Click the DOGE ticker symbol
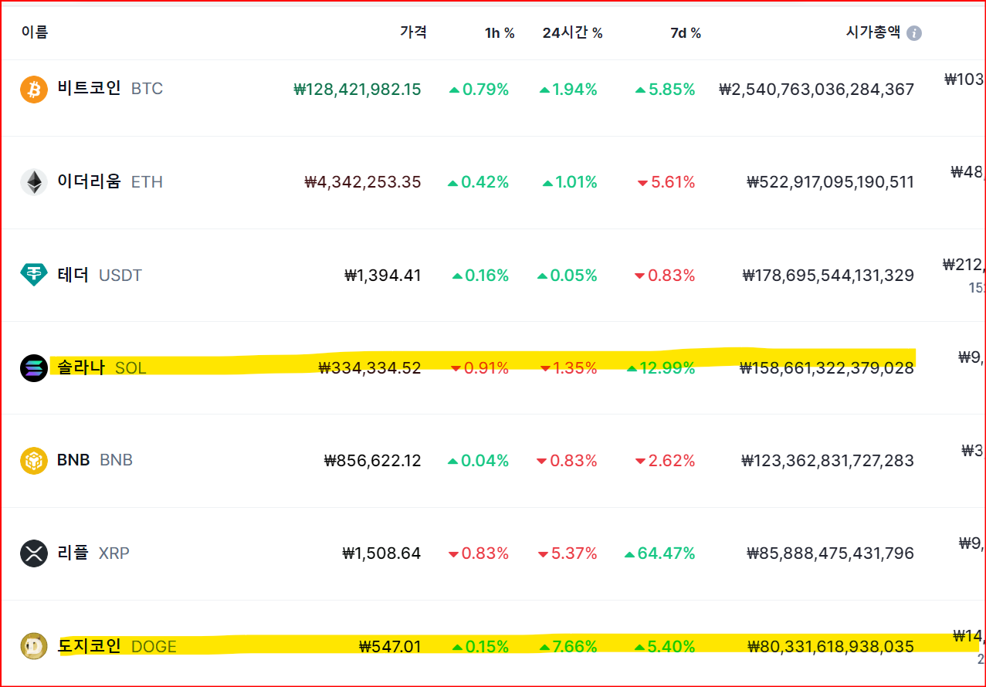Image resolution: width=986 pixels, height=687 pixels. click(x=154, y=647)
